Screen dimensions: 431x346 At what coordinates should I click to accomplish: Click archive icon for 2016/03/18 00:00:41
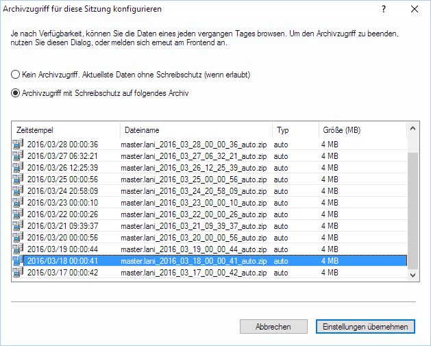pyautogui.click(x=18, y=260)
